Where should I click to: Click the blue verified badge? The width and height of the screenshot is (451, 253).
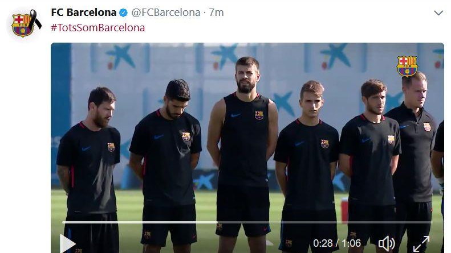[123, 13]
